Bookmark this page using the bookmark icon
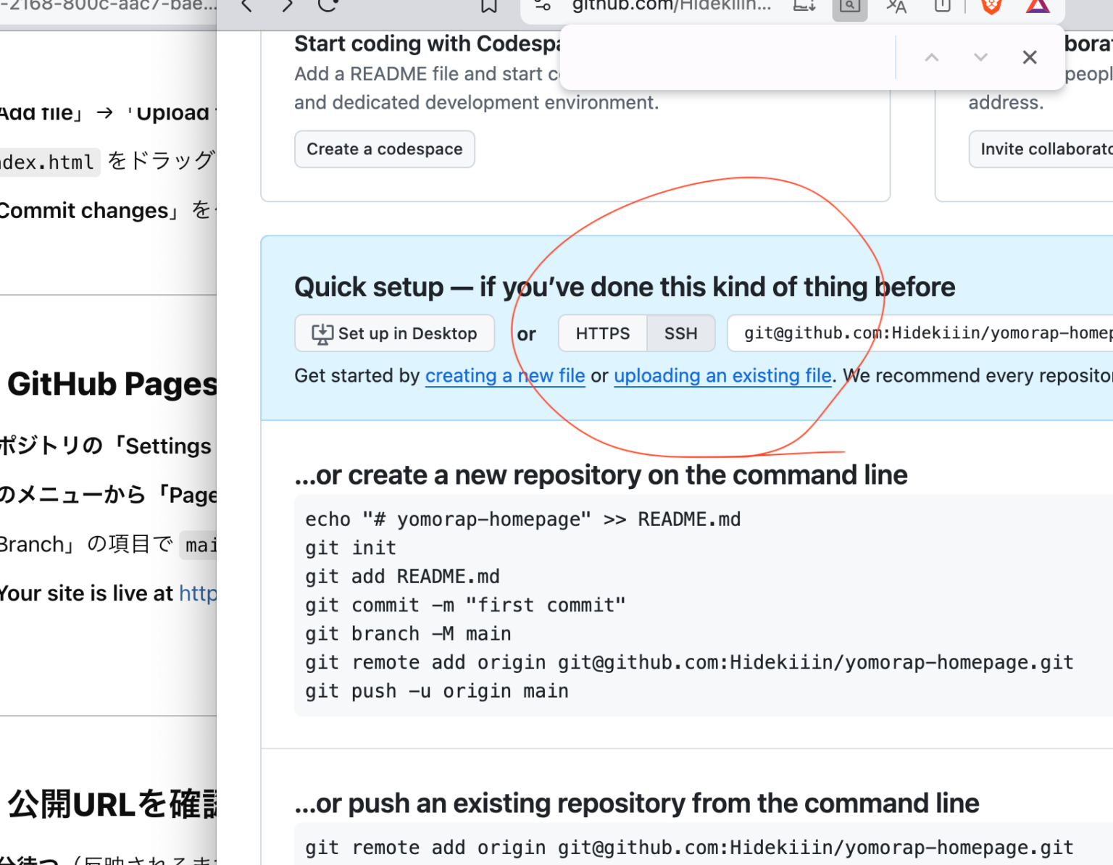 tap(488, 5)
